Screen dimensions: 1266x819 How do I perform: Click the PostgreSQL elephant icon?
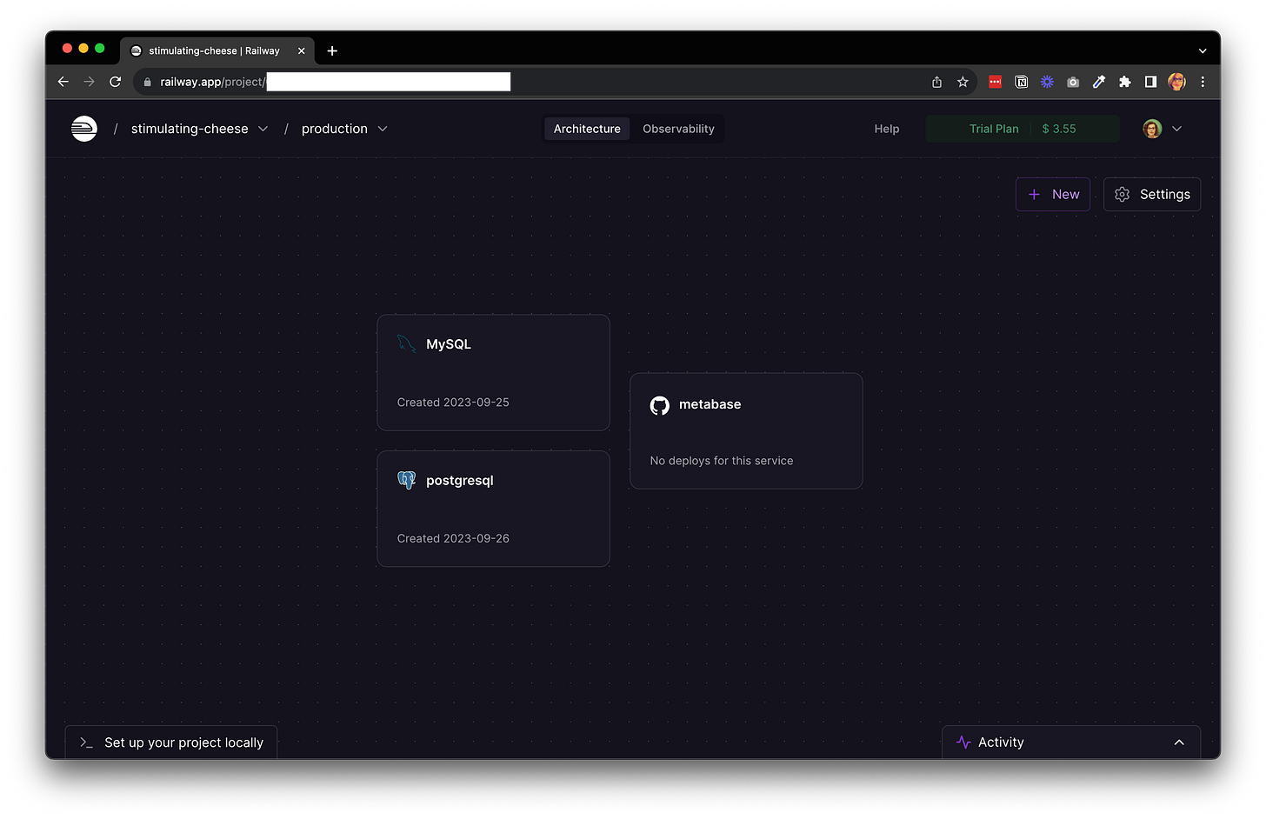pyautogui.click(x=406, y=480)
